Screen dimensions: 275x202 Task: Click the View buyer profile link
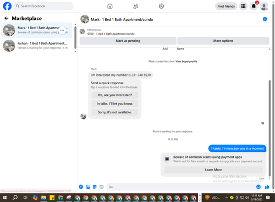[186, 62]
